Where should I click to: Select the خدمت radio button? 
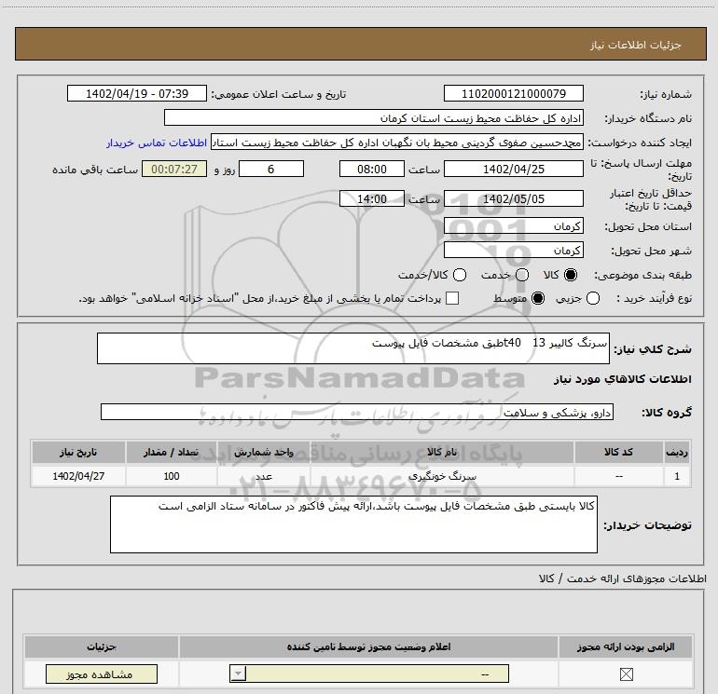(522, 275)
